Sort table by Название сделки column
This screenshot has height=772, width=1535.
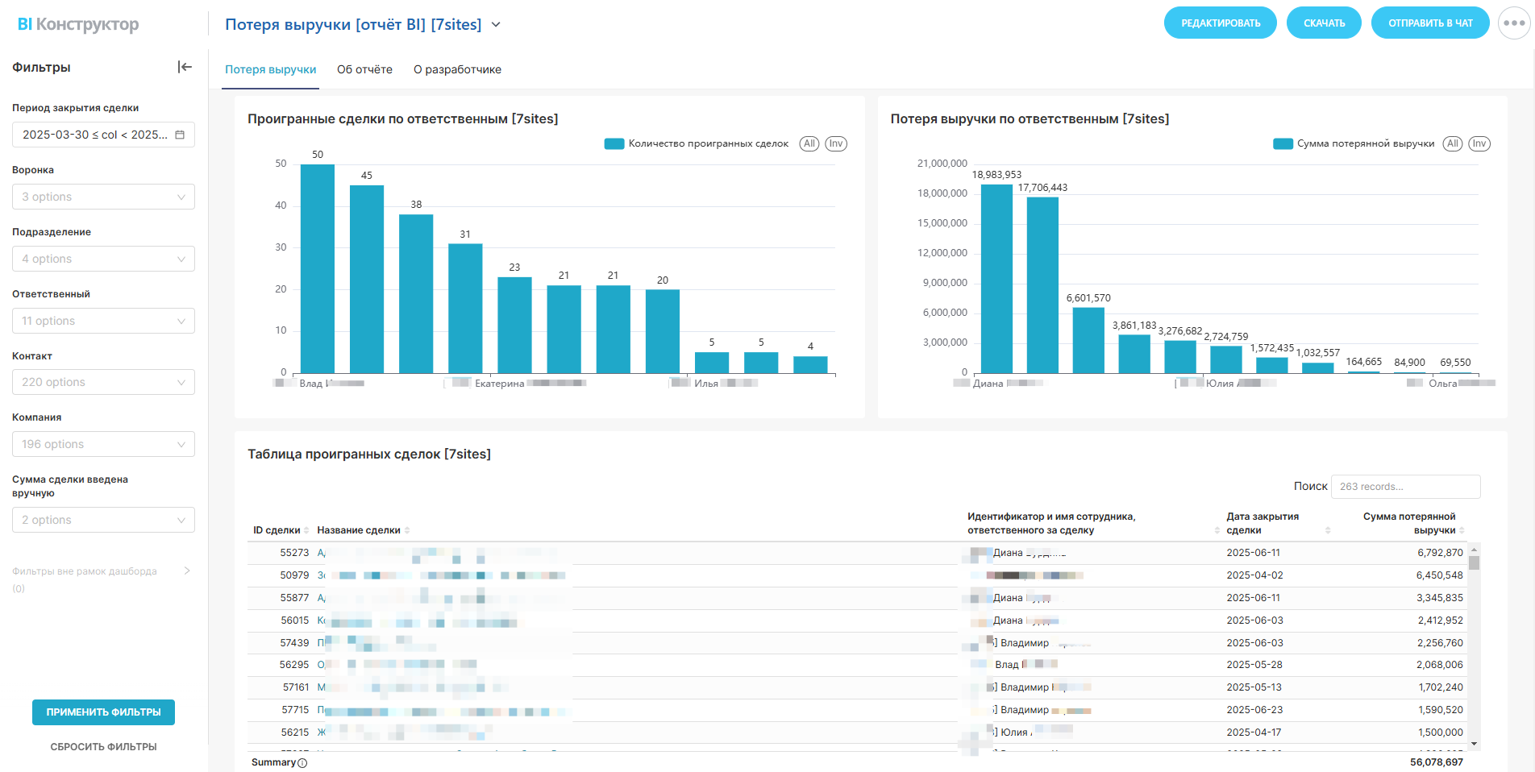(x=407, y=530)
